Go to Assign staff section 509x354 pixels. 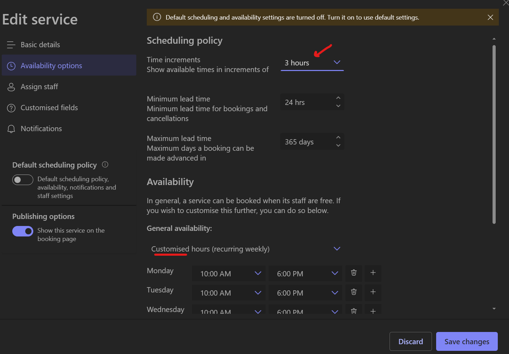click(x=69, y=87)
